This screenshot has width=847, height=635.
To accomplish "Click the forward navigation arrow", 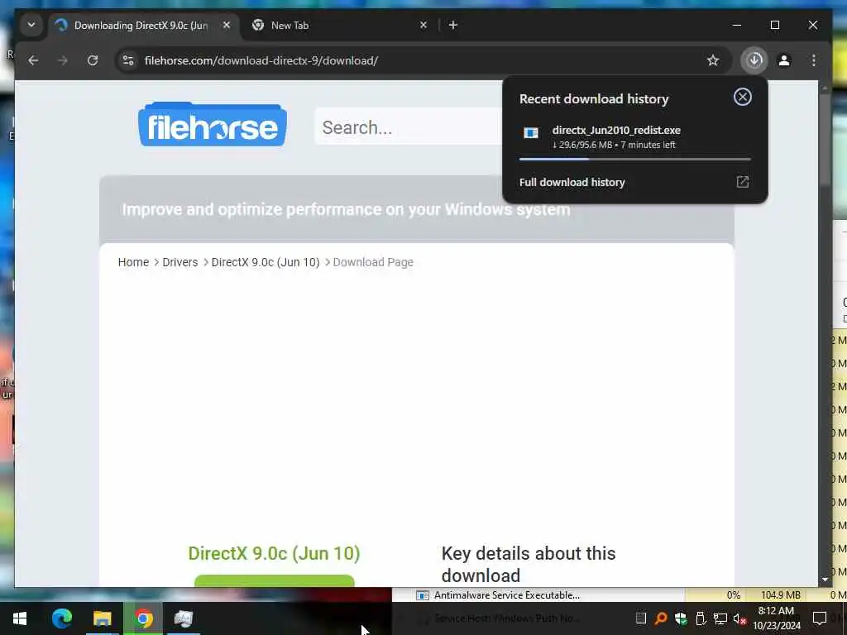I will click(63, 60).
